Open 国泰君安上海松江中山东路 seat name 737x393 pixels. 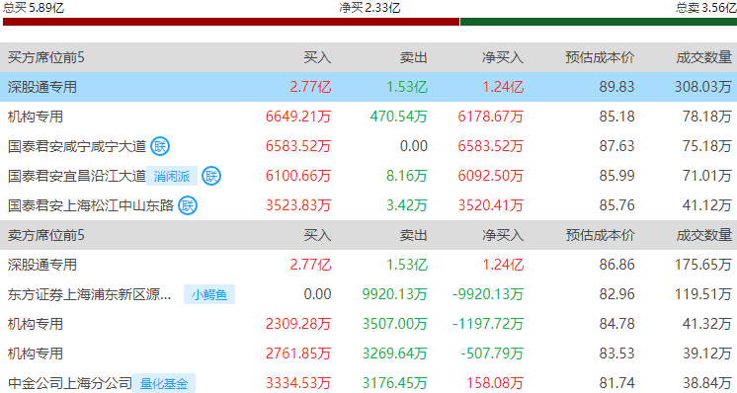click(91, 205)
